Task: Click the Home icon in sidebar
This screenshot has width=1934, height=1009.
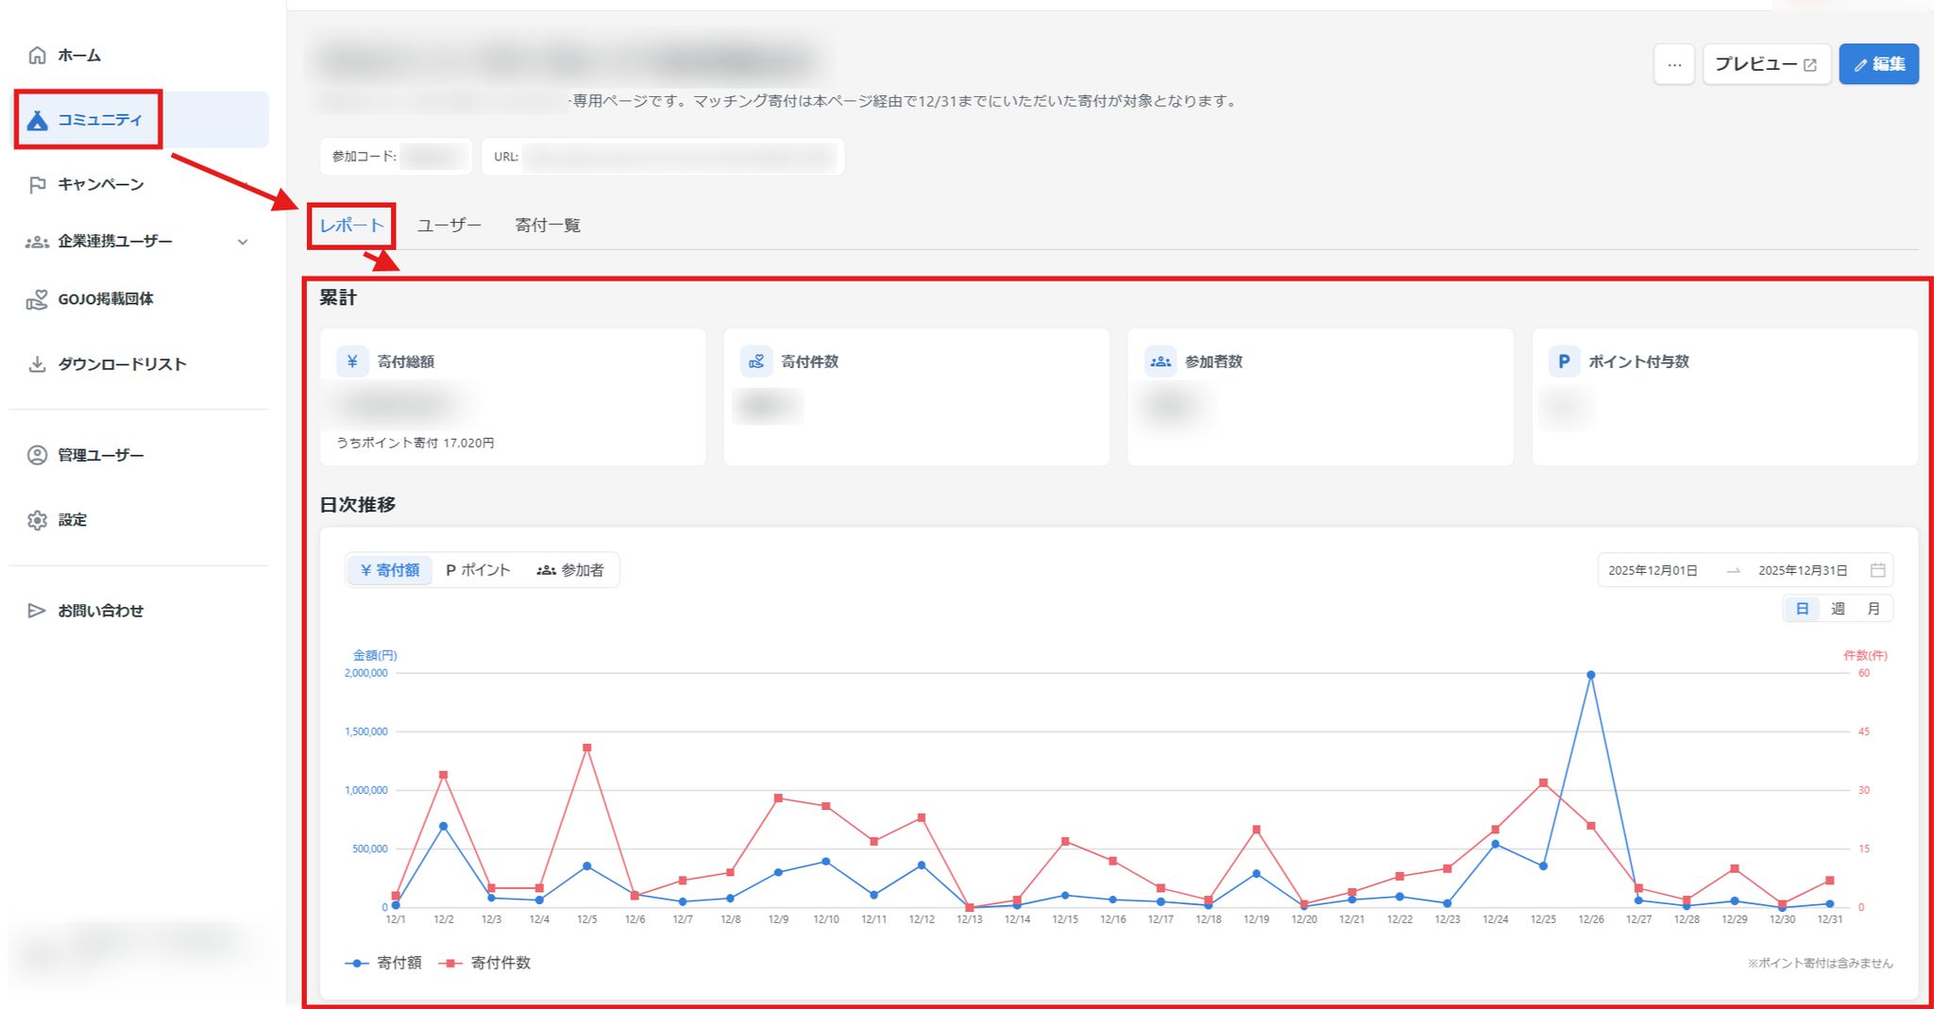Action: tap(37, 56)
